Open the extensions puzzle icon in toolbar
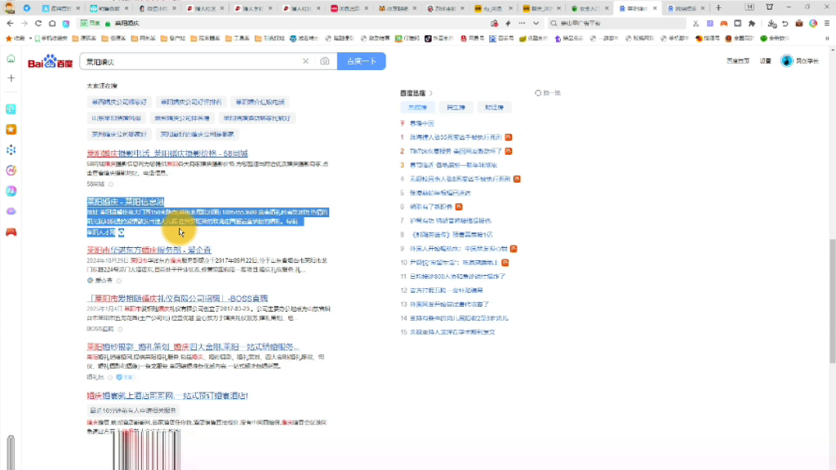The width and height of the screenshot is (836, 470). 753,23
